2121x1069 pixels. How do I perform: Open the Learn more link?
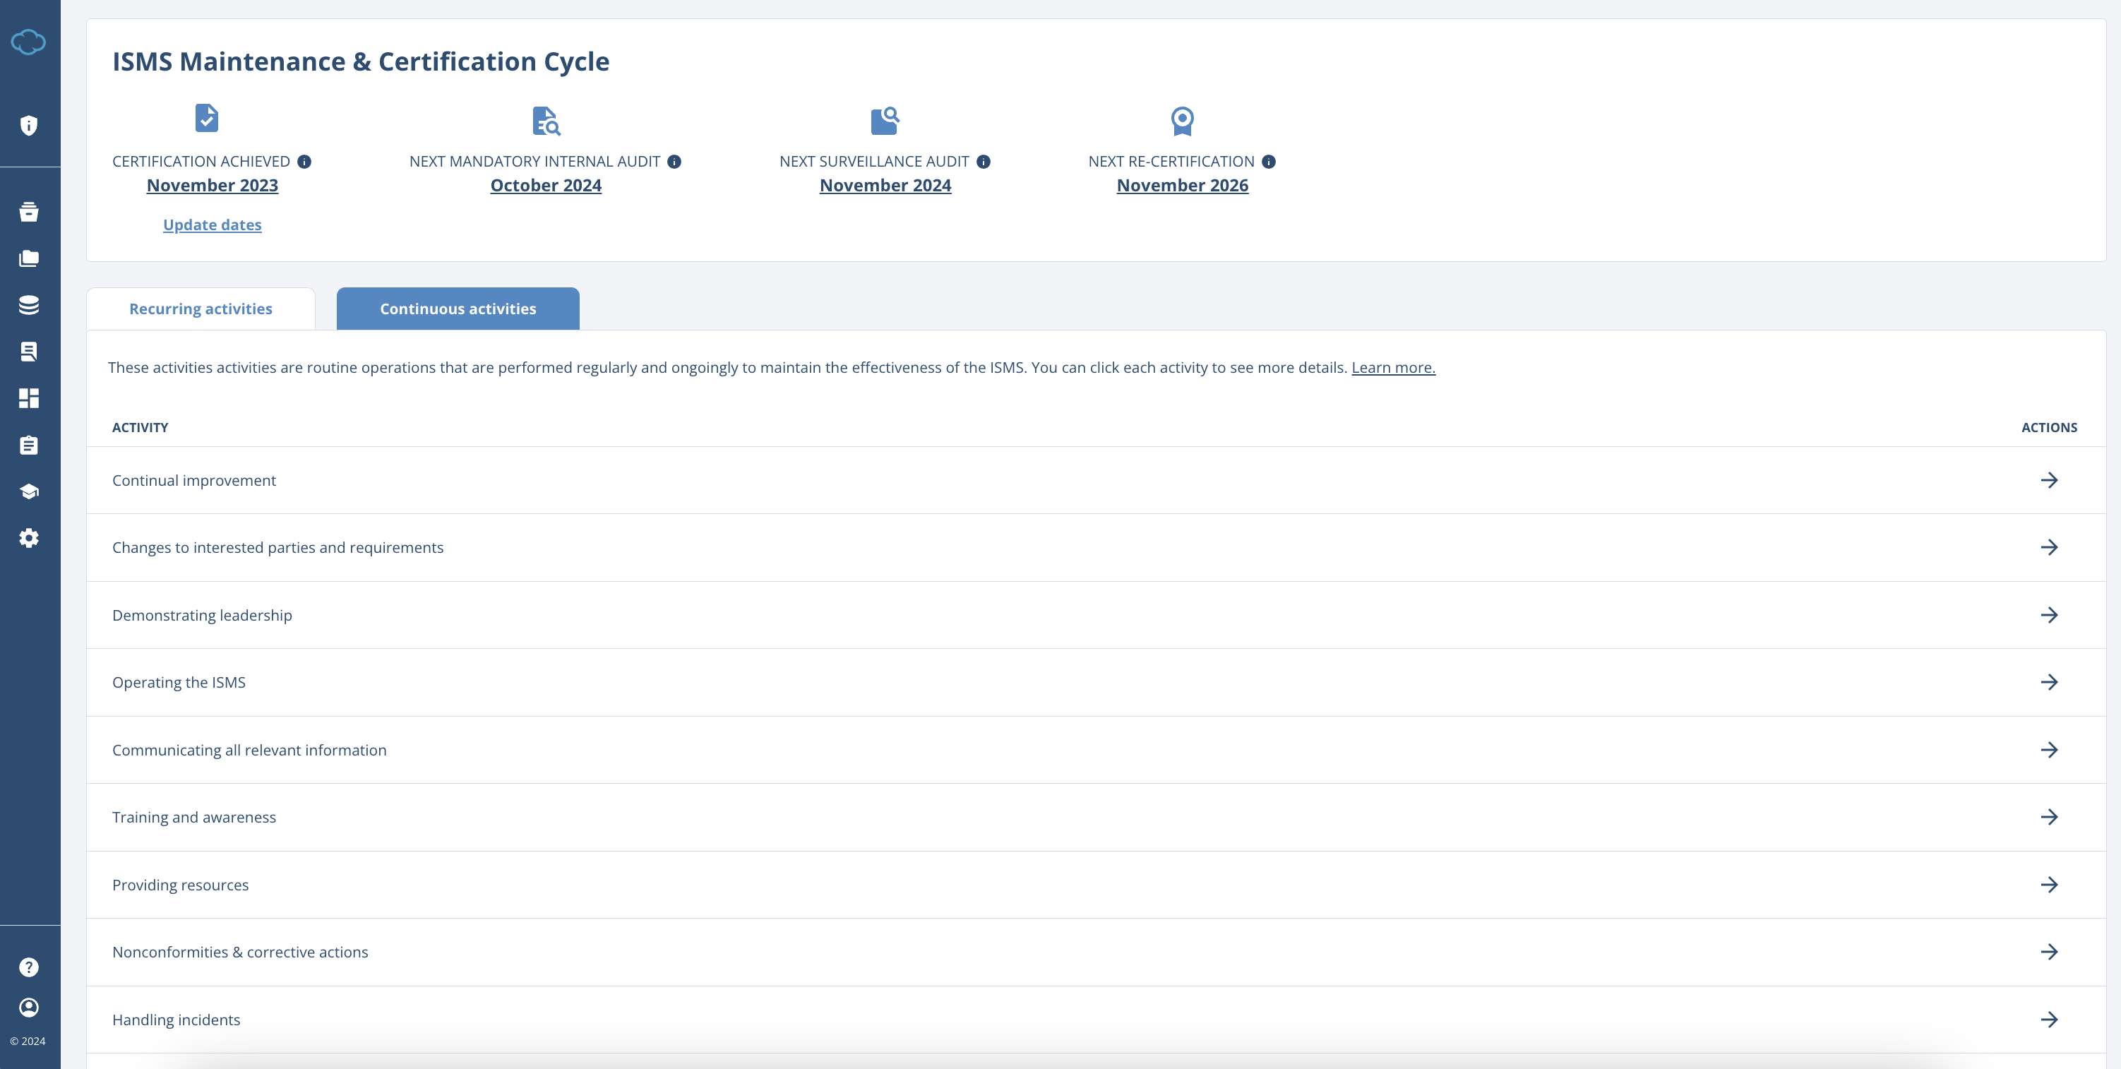pyautogui.click(x=1393, y=367)
